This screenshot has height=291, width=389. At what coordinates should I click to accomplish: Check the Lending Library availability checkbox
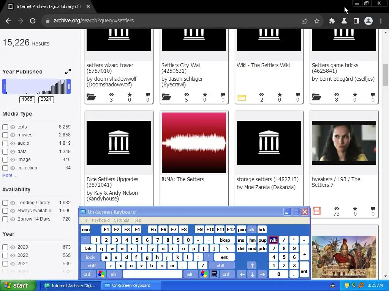(5, 203)
